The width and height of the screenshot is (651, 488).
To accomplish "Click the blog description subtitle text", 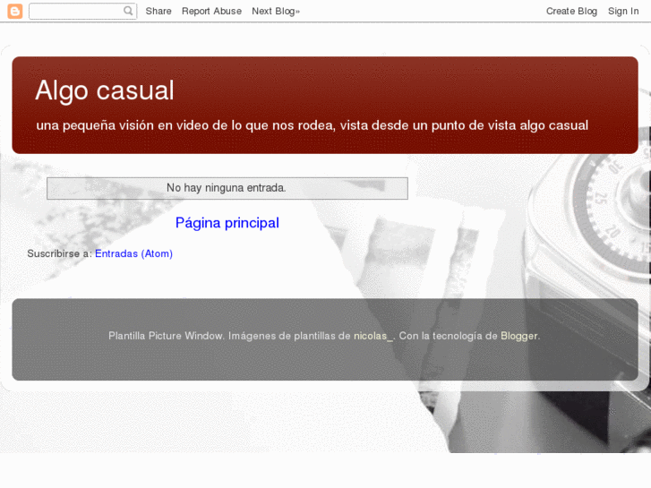I will [x=313, y=125].
